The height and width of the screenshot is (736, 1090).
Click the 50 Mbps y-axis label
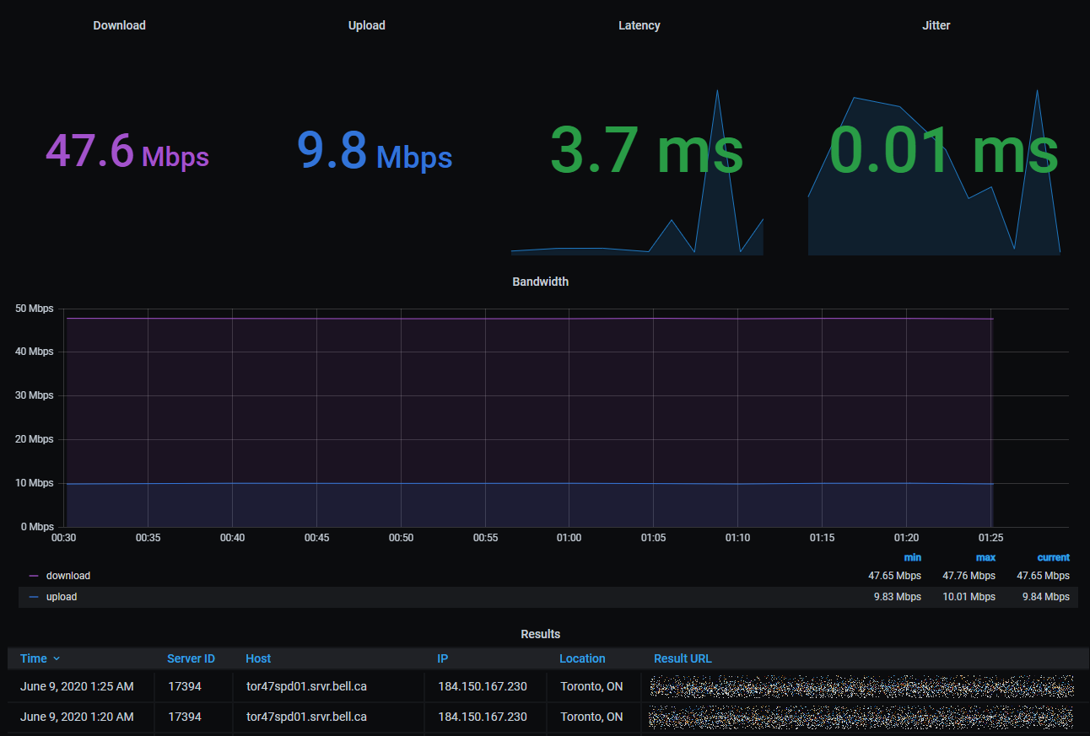coord(34,309)
